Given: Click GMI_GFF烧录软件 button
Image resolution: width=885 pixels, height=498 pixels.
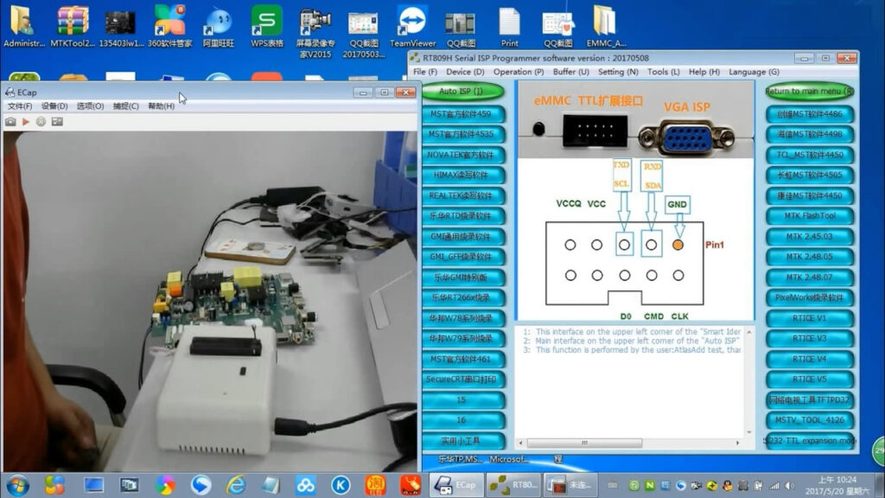Looking at the screenshot, I should point(462,257).
